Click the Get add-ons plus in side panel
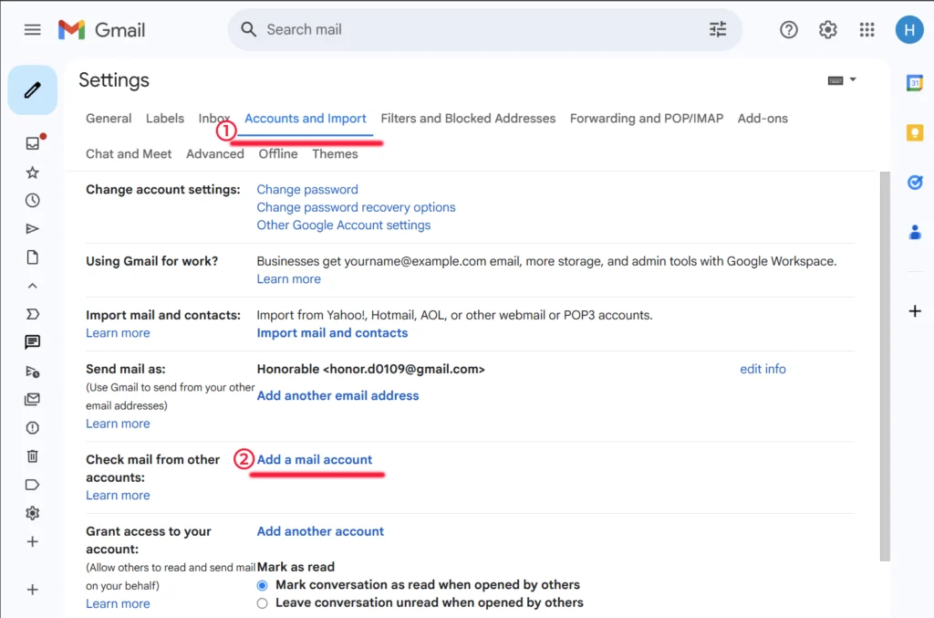 click(914, 311)
